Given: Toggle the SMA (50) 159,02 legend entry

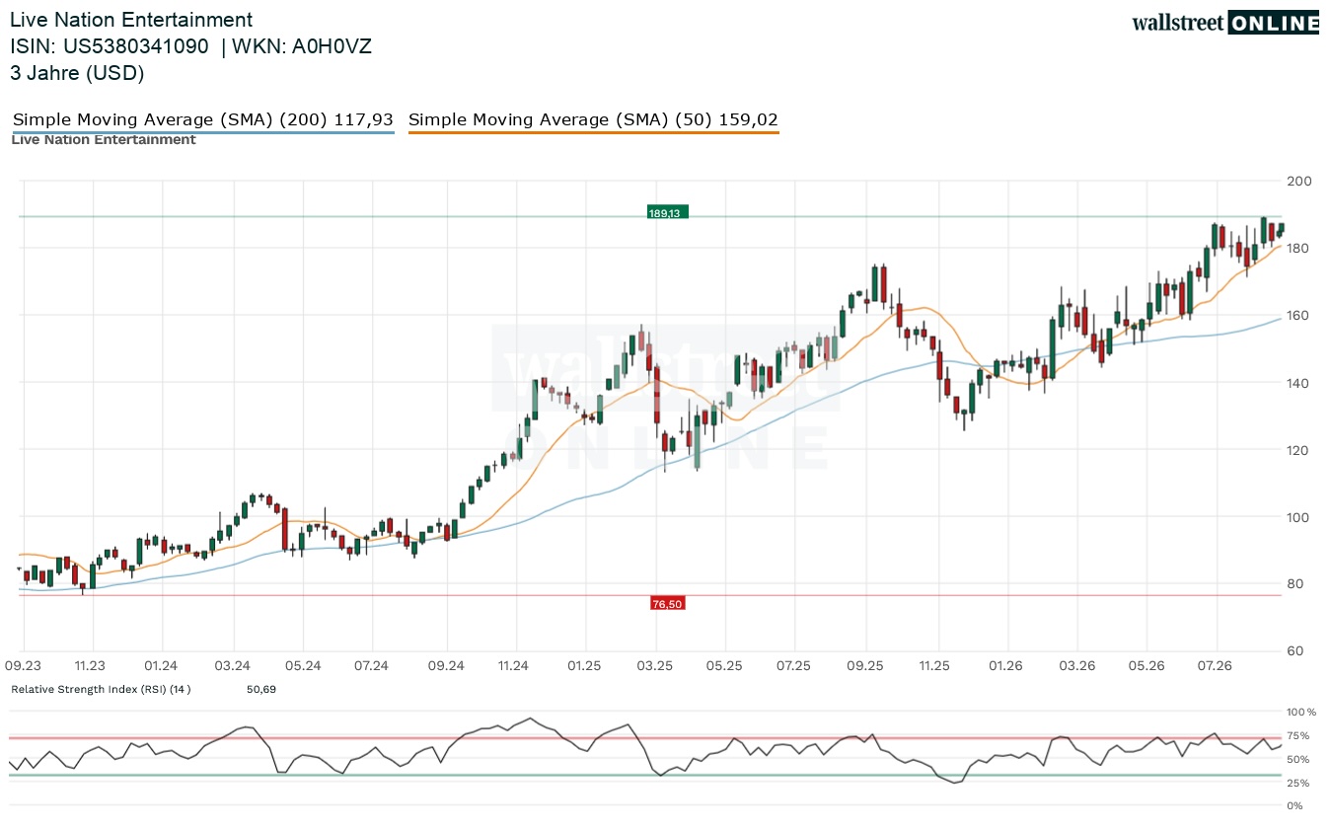Looking at the screenshot, I should pos(593,120).
